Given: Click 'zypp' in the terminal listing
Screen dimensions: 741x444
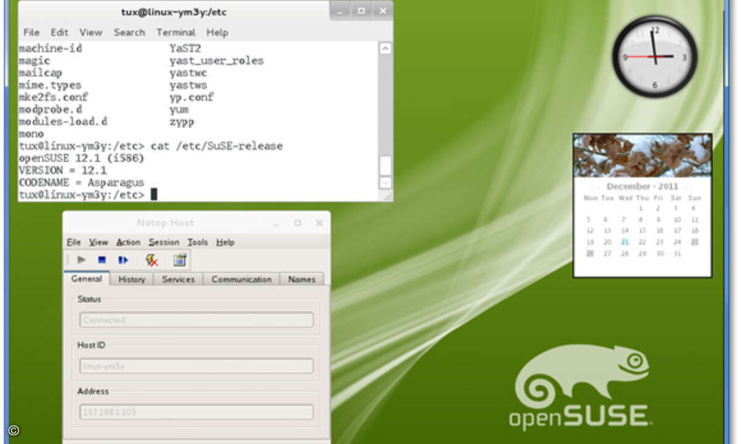Looking at the screenshot, I should click(x=182, y=122).
